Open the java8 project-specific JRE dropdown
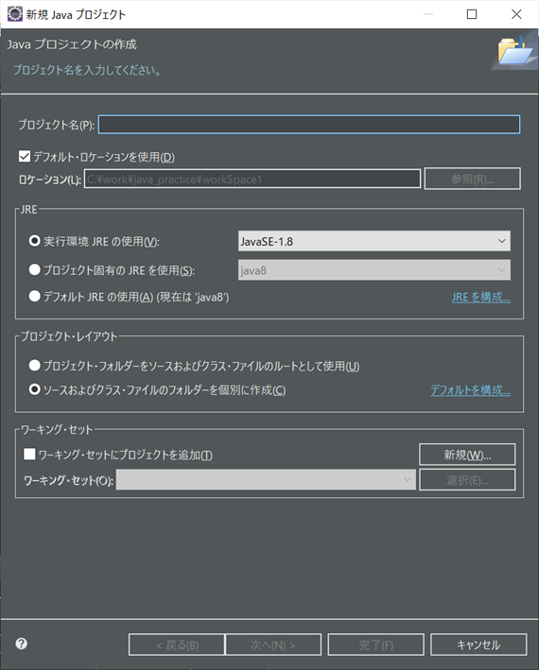539x670 pixels. click(x=374, y=270)
